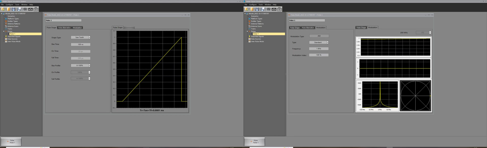Open the On Profile 100% dropdown
This screenshot has height=148, width=487.
coord(89,72)
